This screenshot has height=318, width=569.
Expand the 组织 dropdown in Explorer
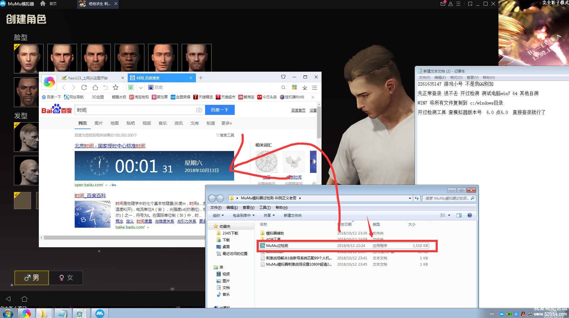[x=218, y=215]
